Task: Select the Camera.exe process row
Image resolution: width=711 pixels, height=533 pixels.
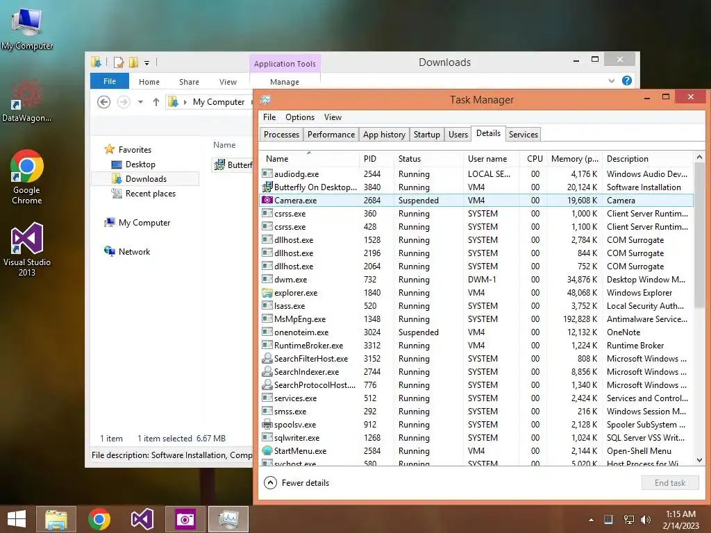Action: click(476, 201)
